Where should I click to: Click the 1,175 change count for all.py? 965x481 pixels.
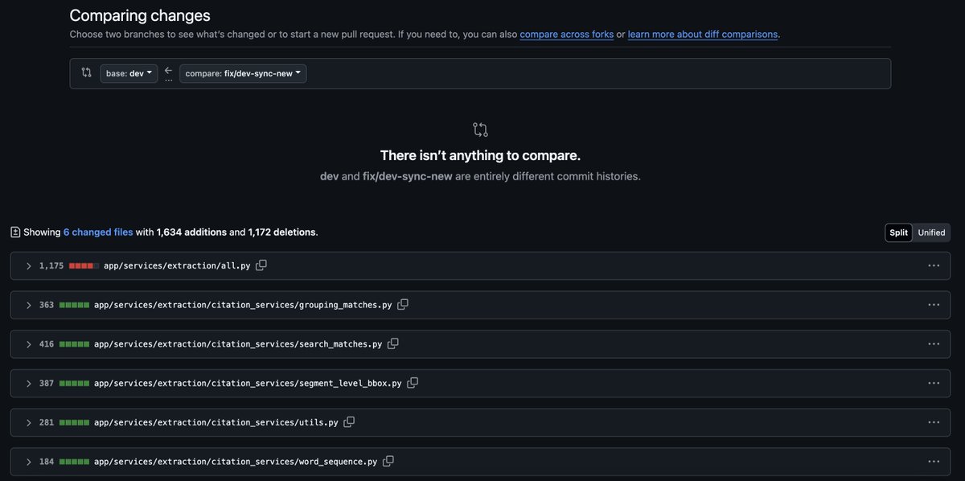point(51,265)
